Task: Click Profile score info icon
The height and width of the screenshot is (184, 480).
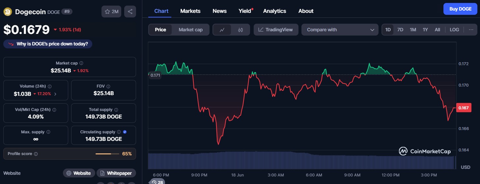Action: [36, 154]
